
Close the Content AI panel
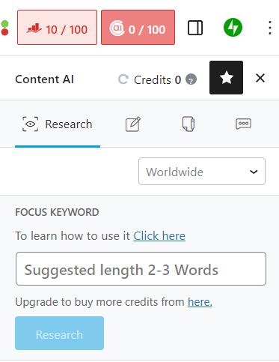tap(260, 78)
